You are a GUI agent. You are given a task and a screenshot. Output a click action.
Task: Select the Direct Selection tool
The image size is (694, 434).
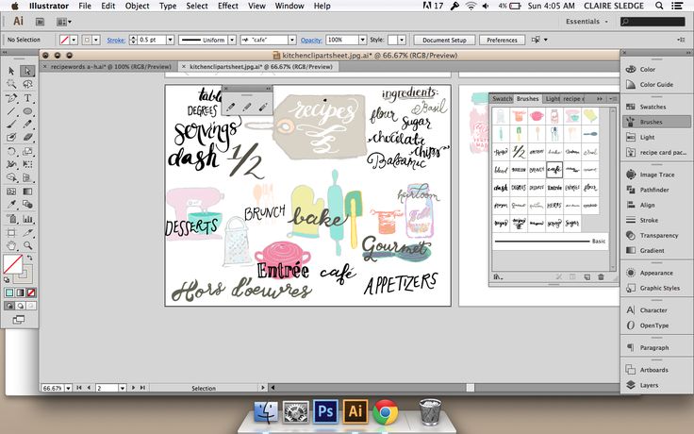(x=28, y=71)
